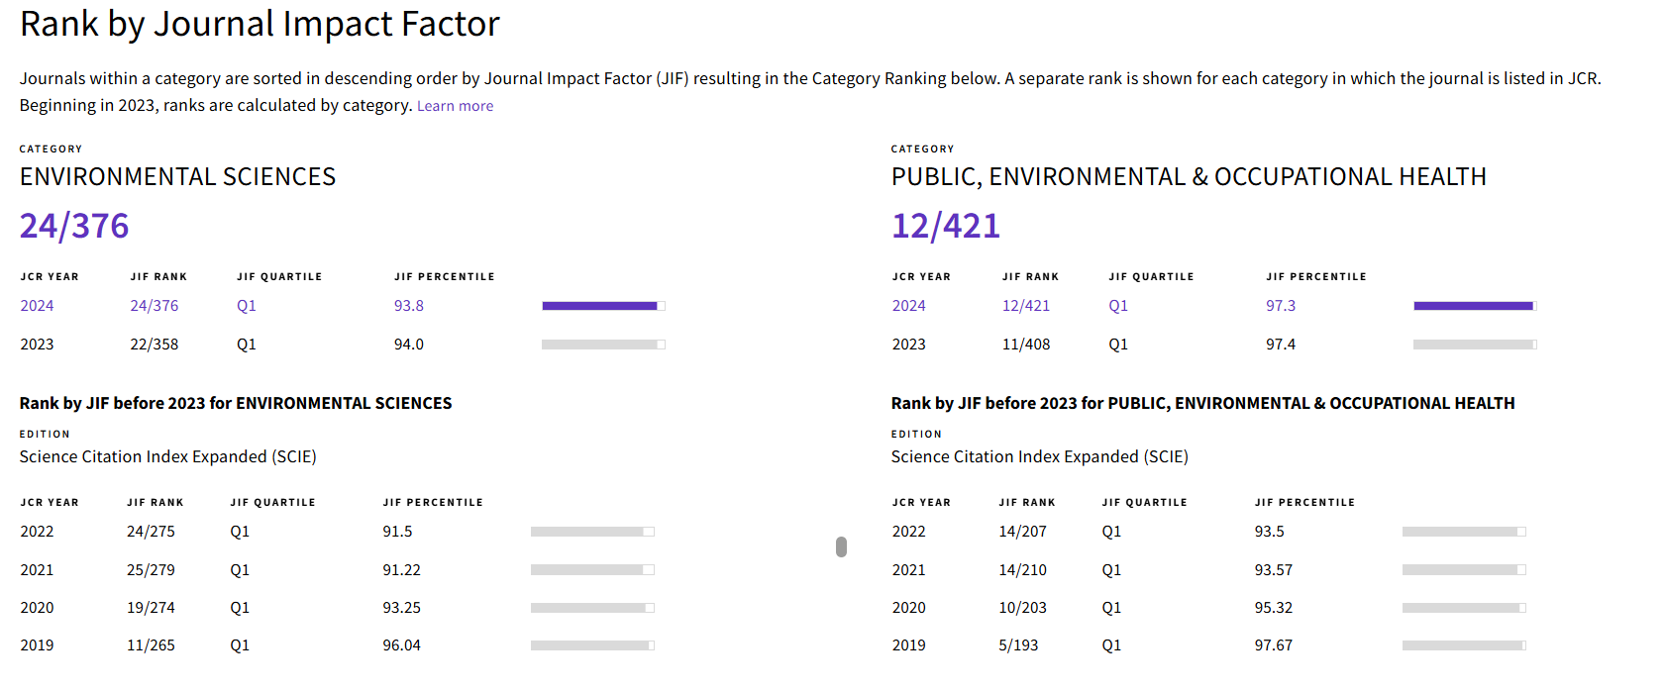Select the 97.3 JIF percentile link
Screen dimensions: 1665x692
pyautogui.click(x=1281, y=306)
